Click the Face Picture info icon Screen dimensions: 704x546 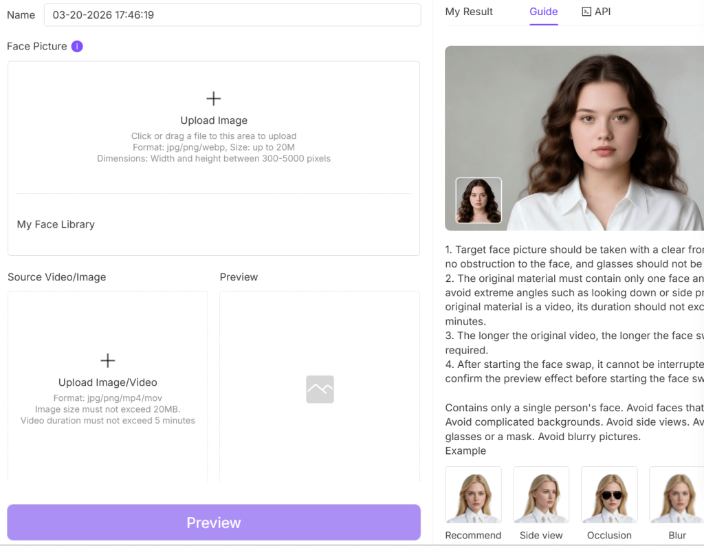coord(77,46)
